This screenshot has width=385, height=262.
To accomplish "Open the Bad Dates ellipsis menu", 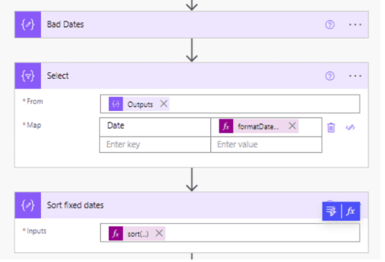I will click(x=355, y=24).
